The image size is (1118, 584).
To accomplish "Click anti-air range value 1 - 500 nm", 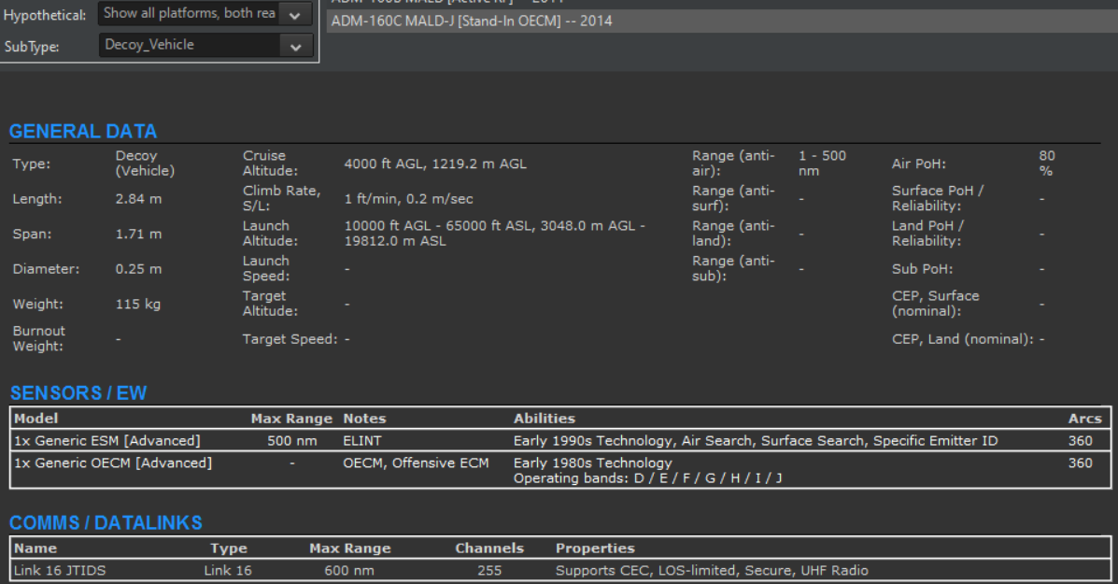I will click(822, 164).
